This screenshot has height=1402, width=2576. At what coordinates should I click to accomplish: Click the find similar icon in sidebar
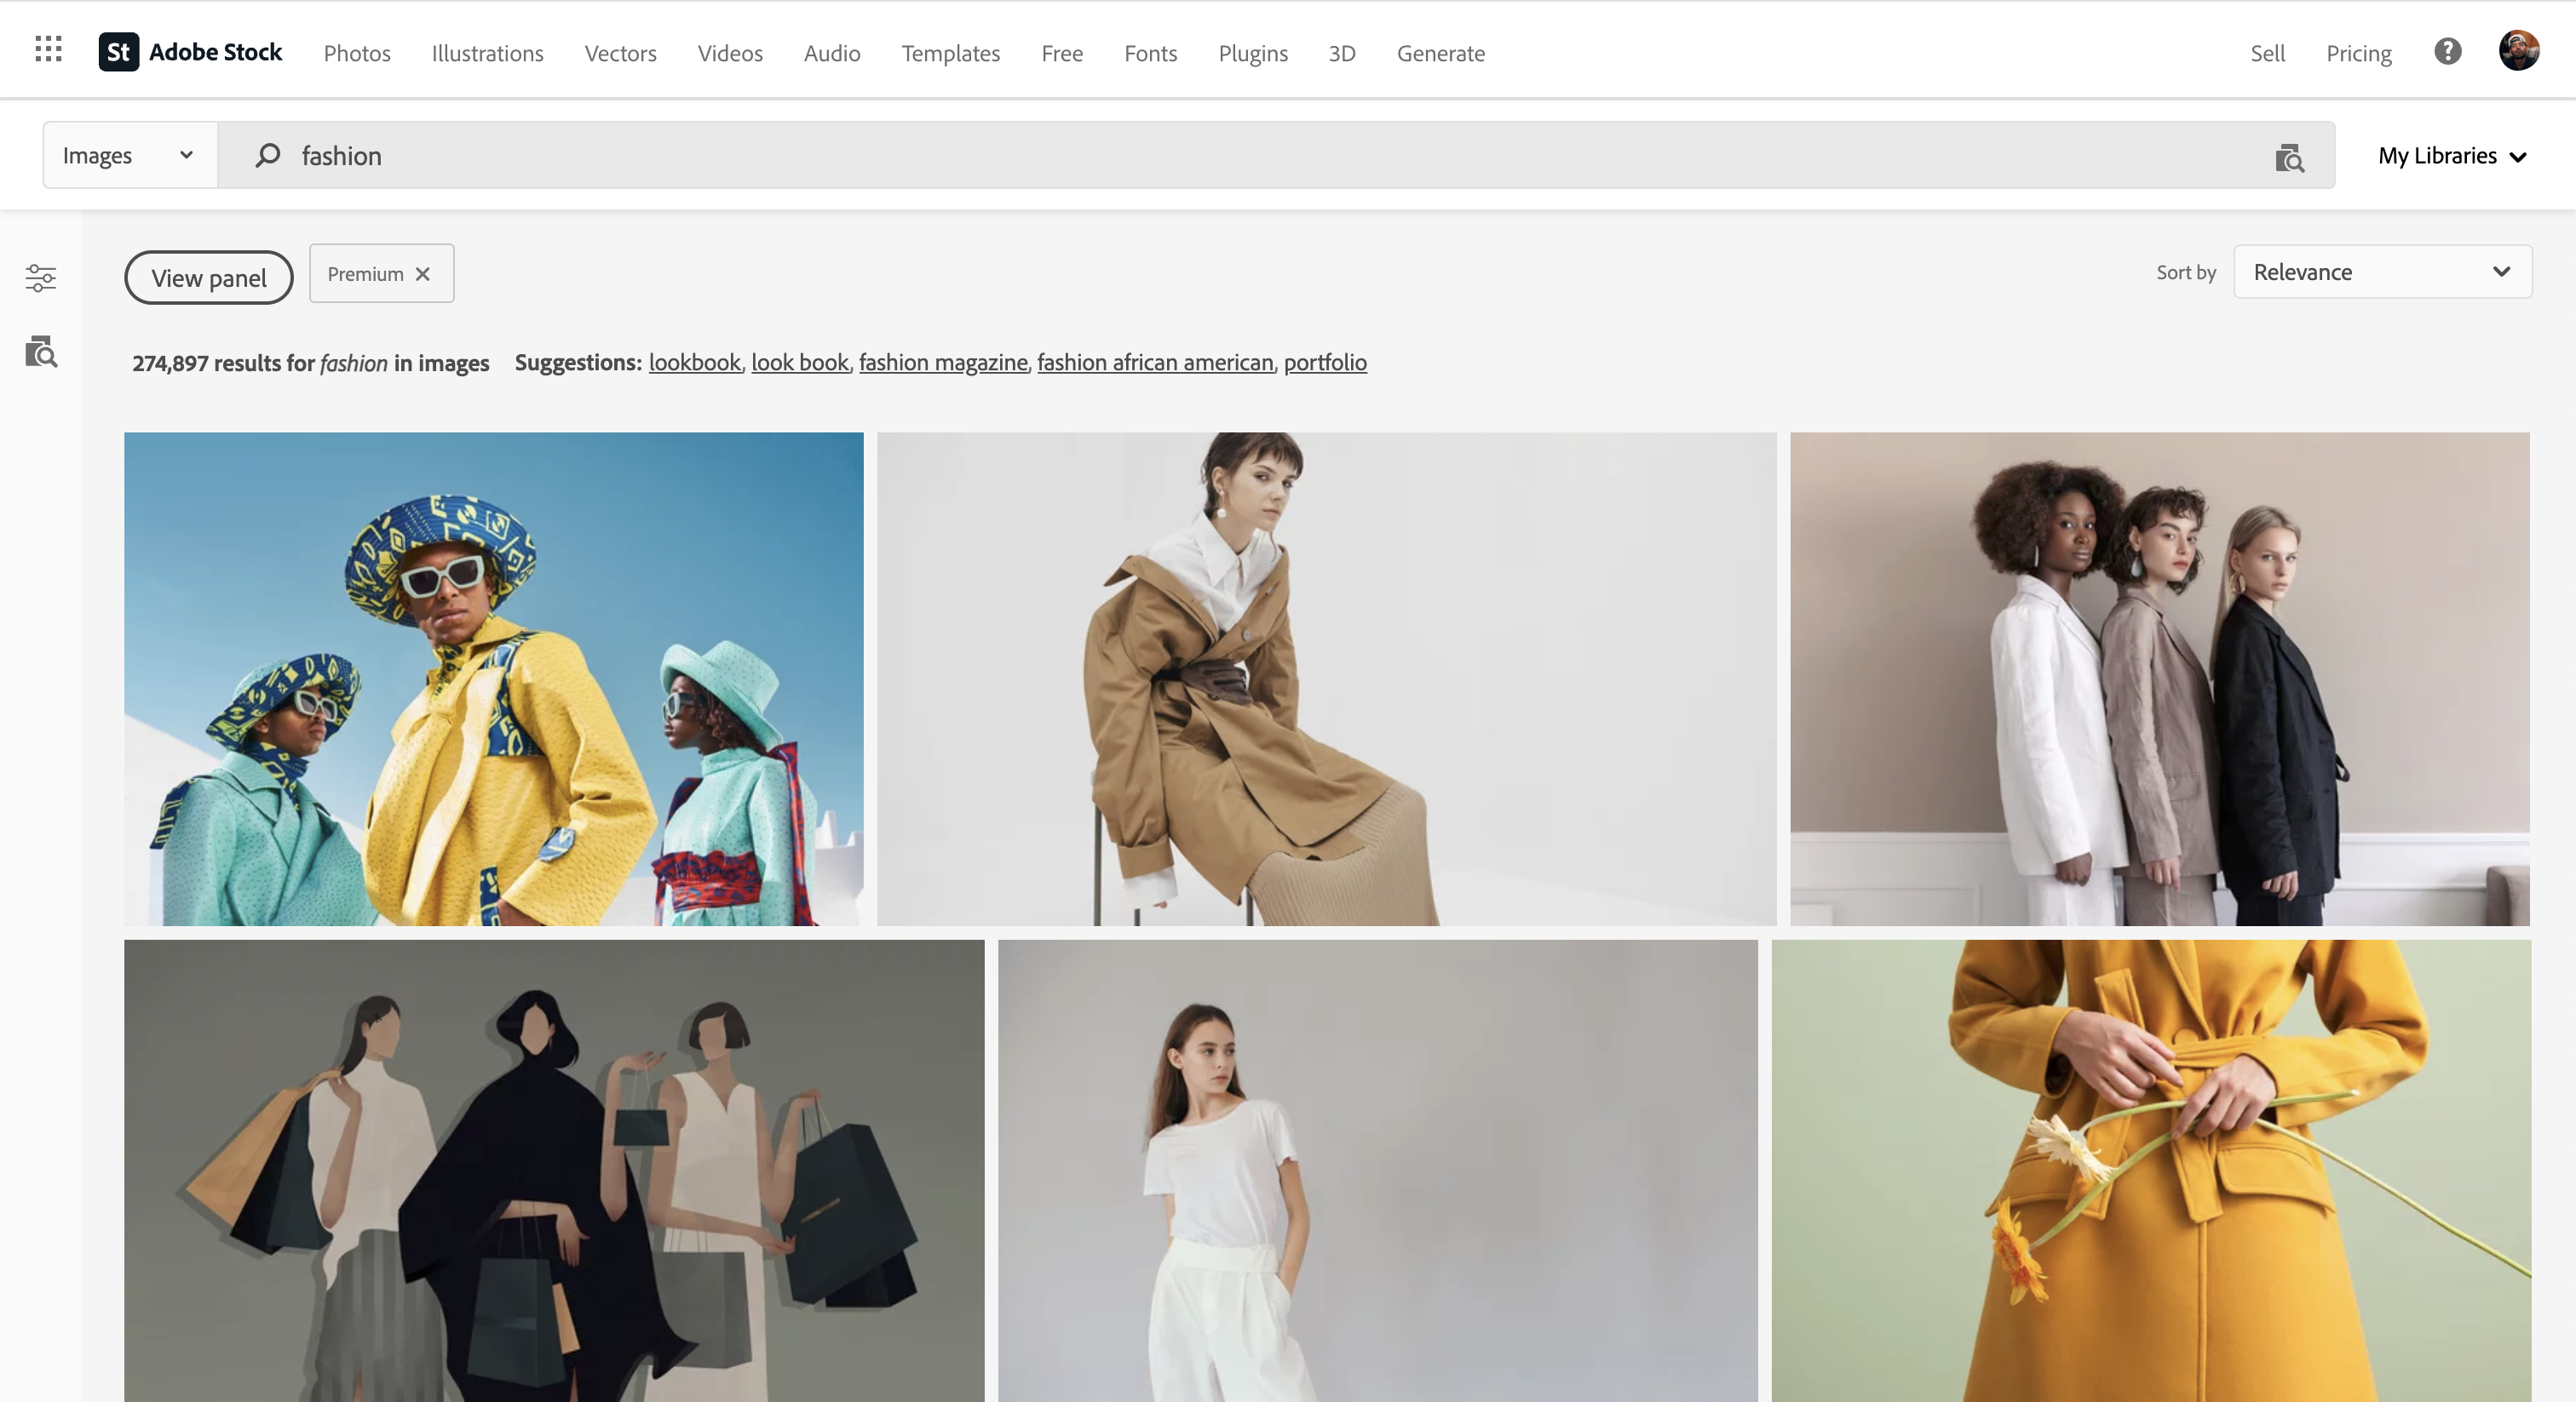[41, 352]
